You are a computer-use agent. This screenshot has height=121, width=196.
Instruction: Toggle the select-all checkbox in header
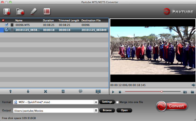[3, 20]
